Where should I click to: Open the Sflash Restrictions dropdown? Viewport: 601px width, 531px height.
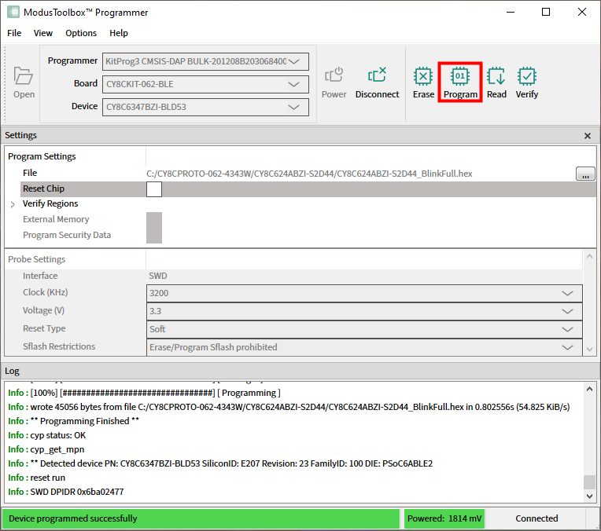coord(364,347)
